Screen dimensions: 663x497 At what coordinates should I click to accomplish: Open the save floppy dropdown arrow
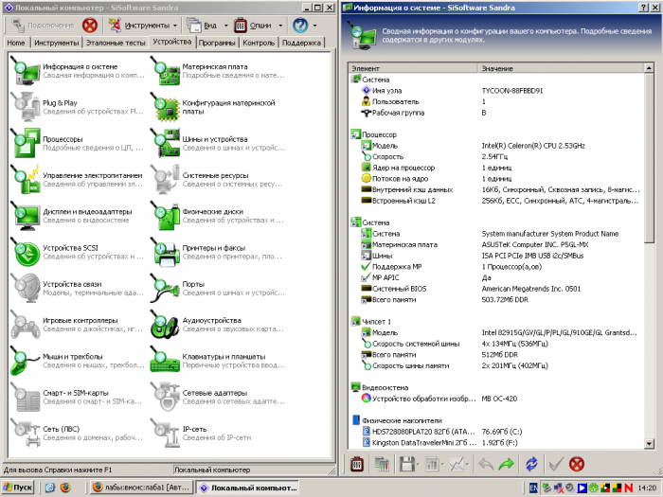(x=418, y=465)
